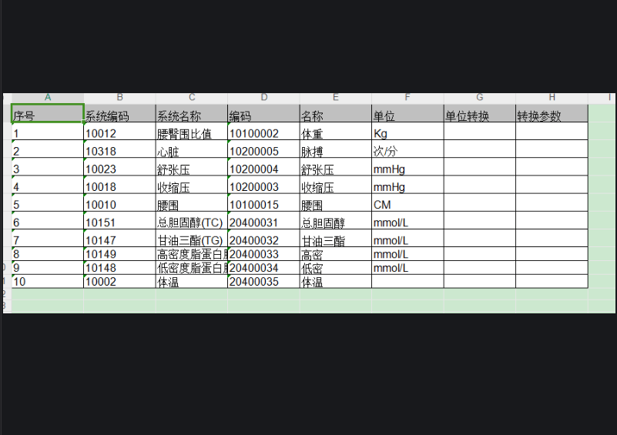The image size is (617, 435).
Task: Click cell containing 腰臀围比值
Action: 191,133
